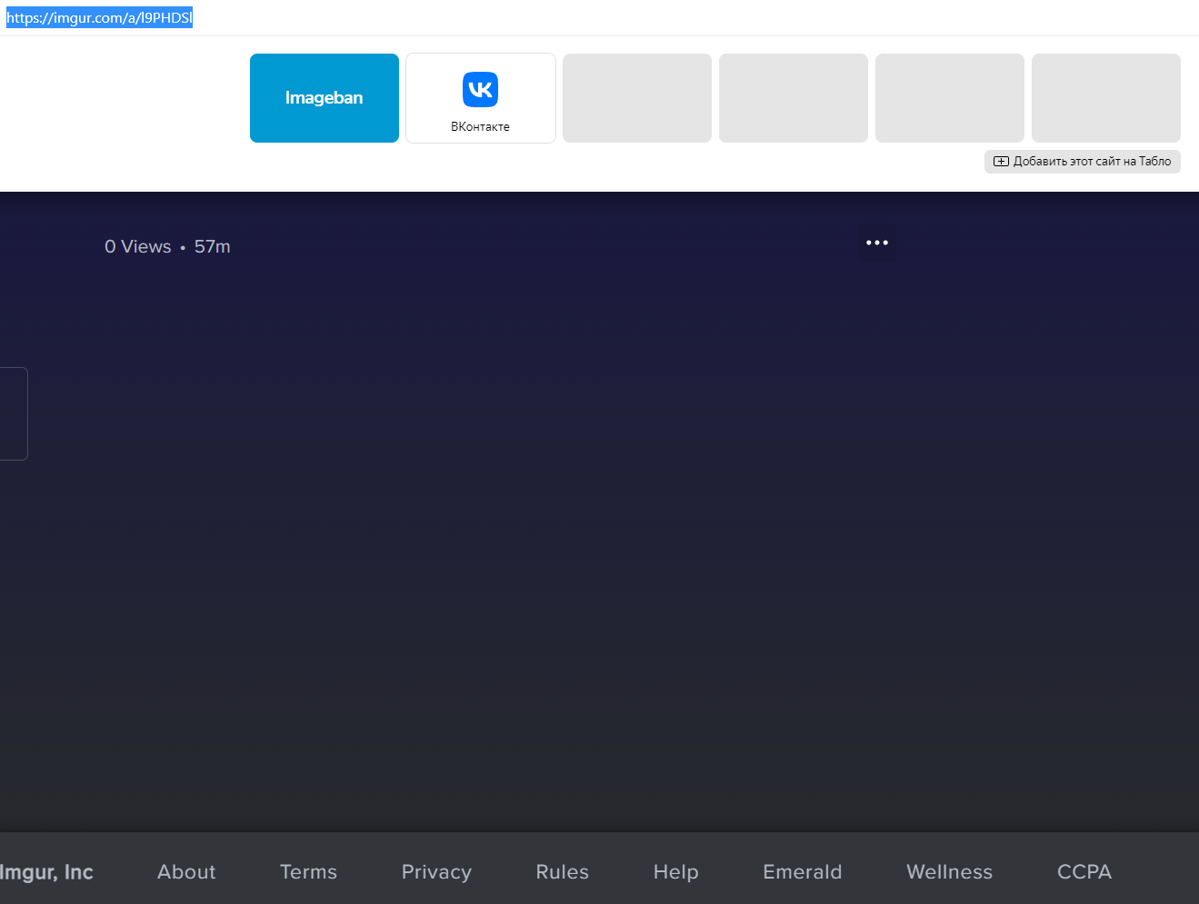Click the 57m post timestamp
This screenshot has height=904, width=1199.
coord(212,247)
